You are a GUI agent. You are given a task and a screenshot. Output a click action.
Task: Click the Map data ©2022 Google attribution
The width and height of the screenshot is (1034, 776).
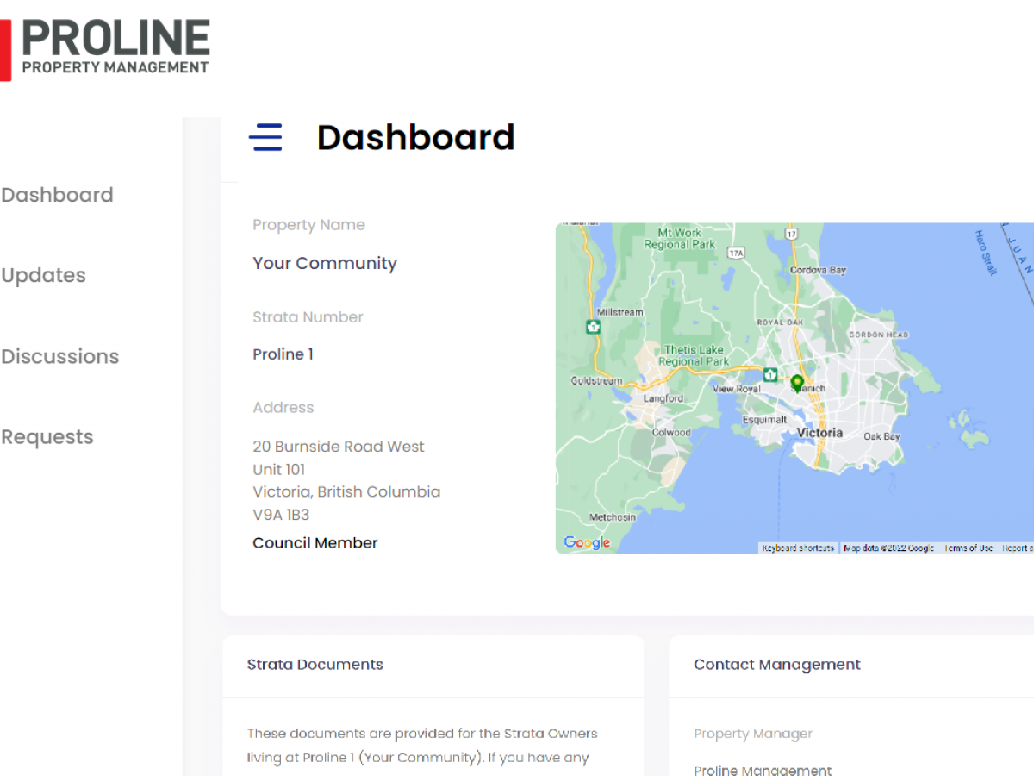click(x=888, y=548)
